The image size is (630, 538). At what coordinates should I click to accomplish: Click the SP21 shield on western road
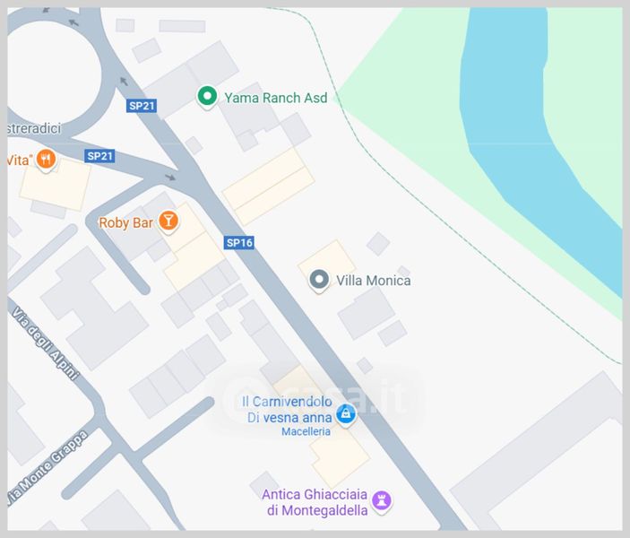tap(99, 156)
